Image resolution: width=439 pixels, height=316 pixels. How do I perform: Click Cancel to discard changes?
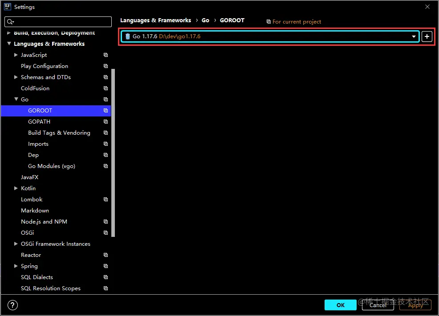click(x=378, y=305)
